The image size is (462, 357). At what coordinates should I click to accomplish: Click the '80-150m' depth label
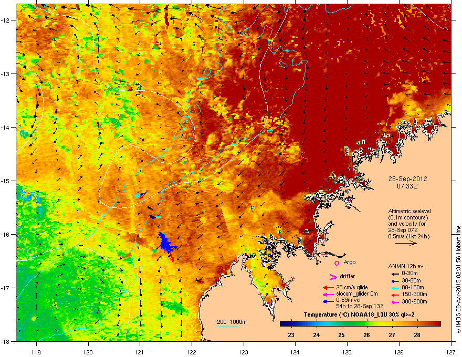point(413,287)
